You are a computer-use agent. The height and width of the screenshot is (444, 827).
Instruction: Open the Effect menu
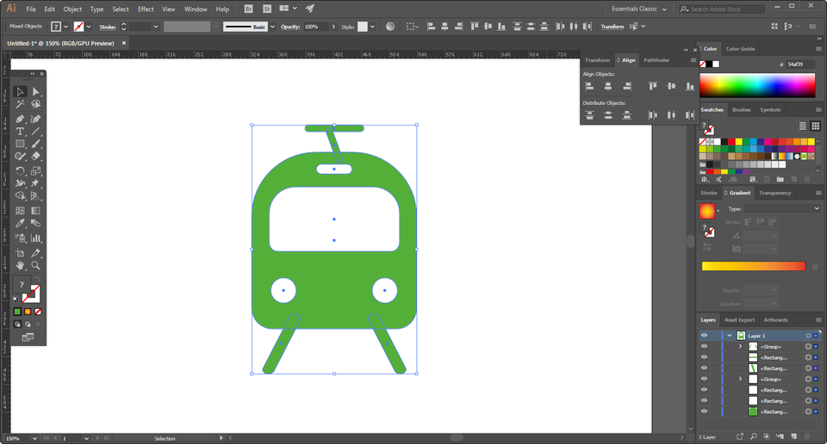(x=146, y=9)
